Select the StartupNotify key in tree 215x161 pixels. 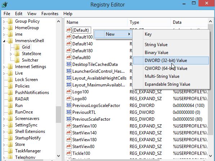click(28, 138)
